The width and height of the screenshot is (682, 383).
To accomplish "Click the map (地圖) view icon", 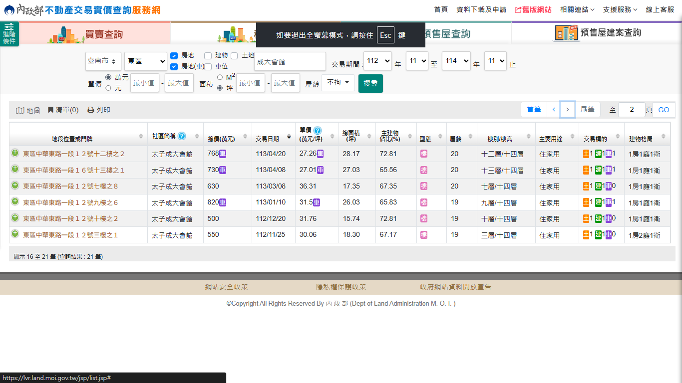I will (20, 110).
